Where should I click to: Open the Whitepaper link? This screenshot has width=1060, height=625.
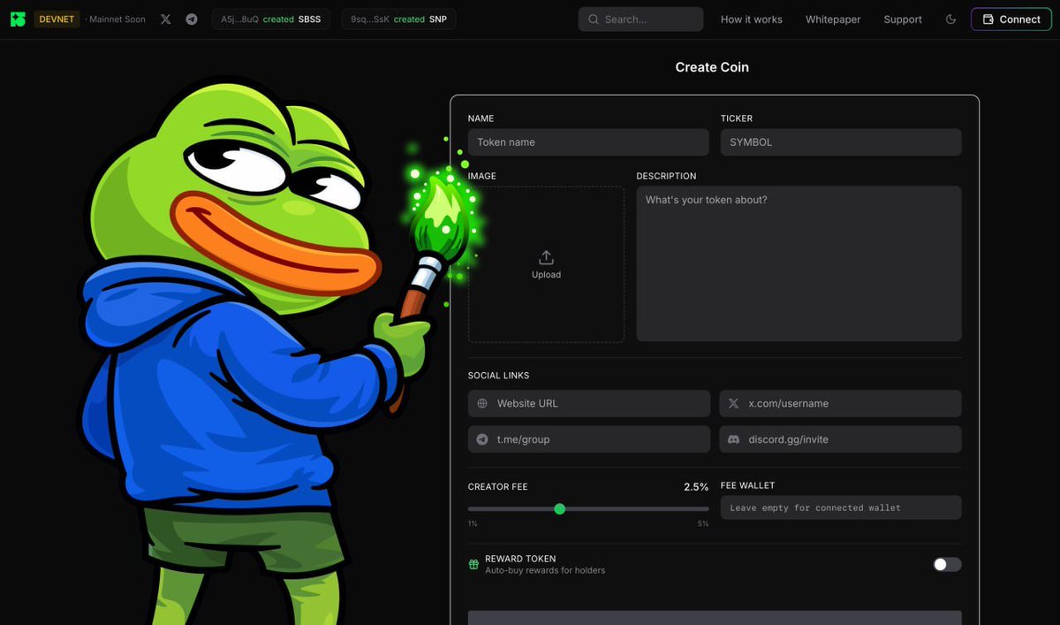pos(833,19)
